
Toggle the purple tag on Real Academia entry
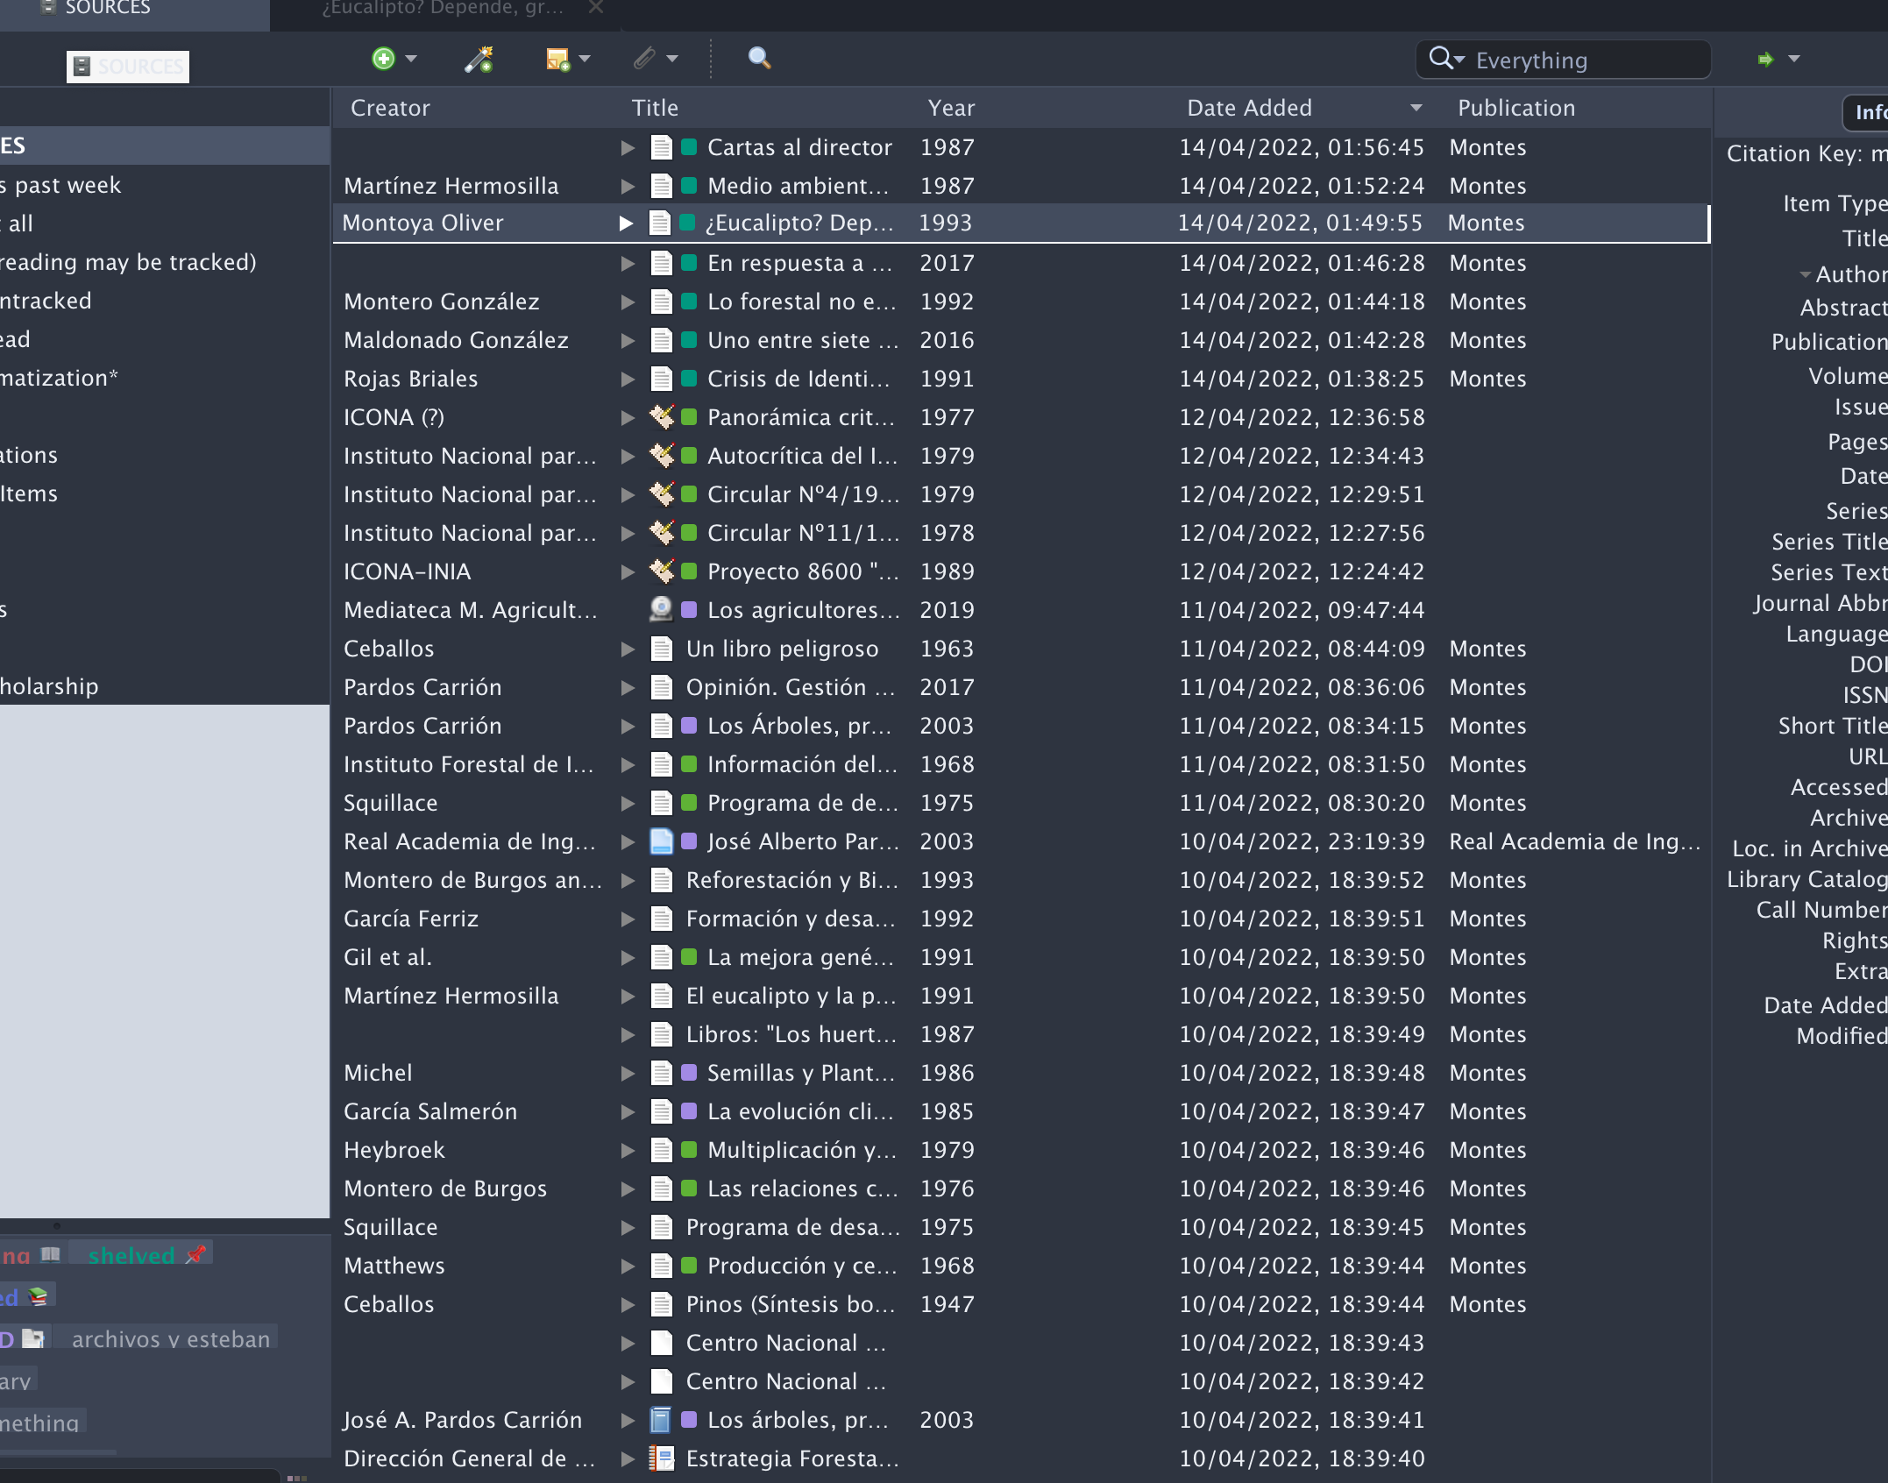coord(688,841)
